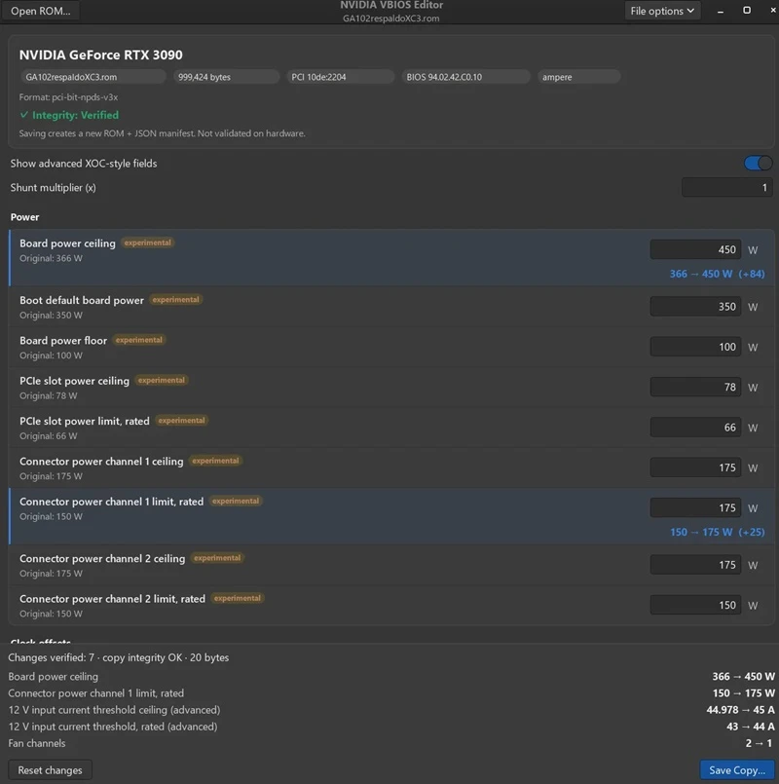
Task: Click the Open ROM... button
Action: click(41, 11)
